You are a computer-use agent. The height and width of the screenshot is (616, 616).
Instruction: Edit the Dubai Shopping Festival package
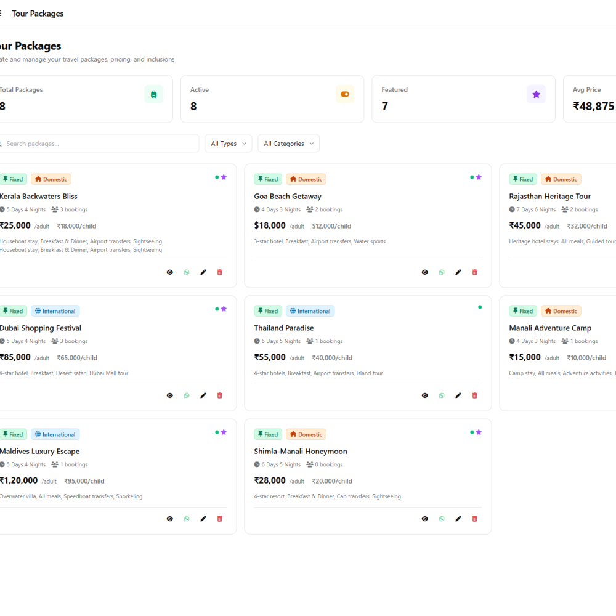pos(203,395)
